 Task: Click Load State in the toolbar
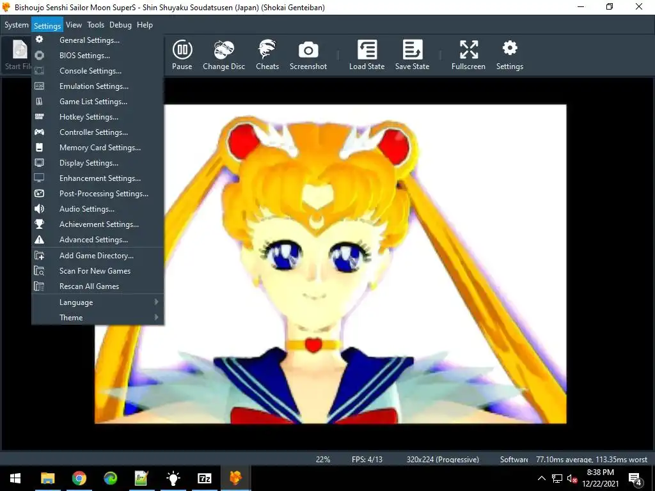[x=367, y=55]
